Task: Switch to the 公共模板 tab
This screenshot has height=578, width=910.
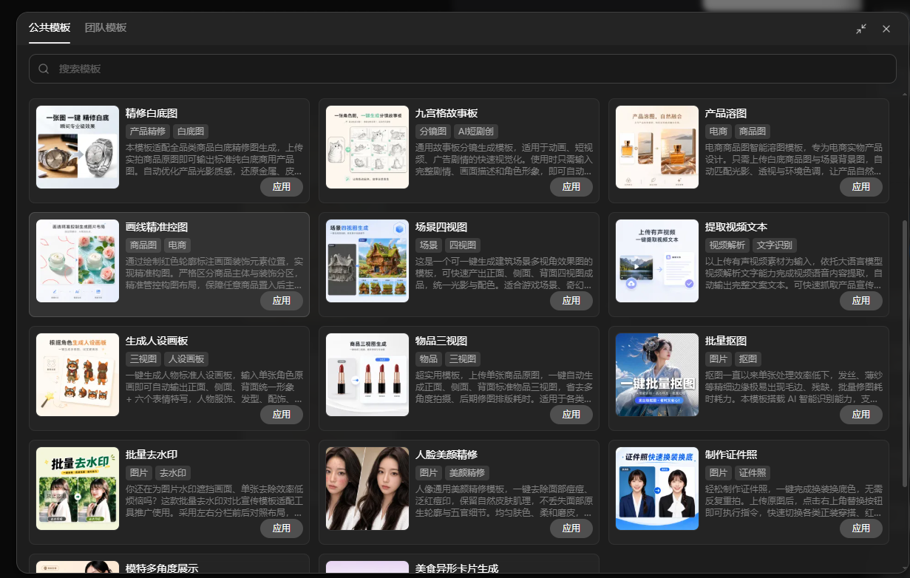Action: click(50, 27)
